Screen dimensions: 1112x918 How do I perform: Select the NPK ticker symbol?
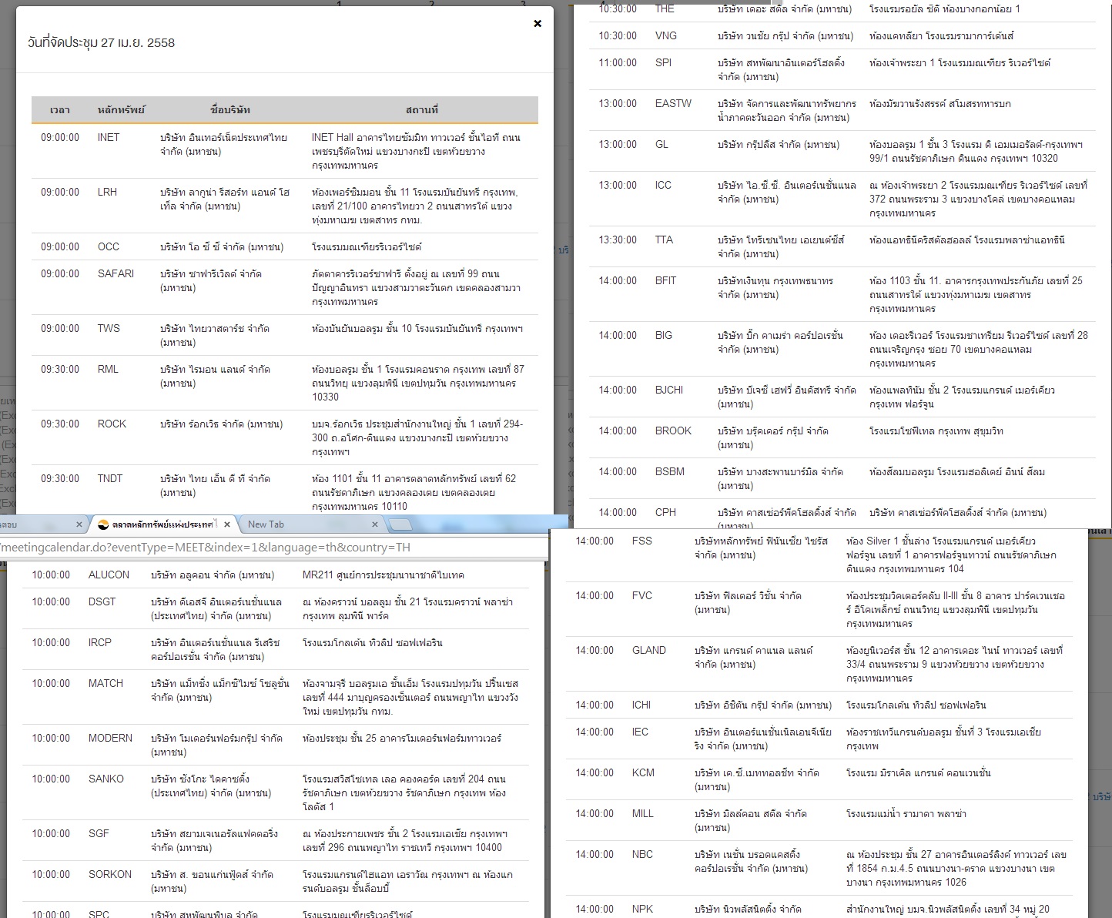click(642, 910)
